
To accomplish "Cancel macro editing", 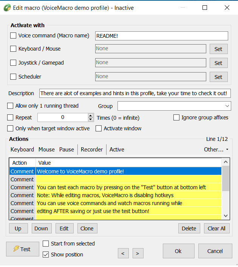I will click(215, 251).
